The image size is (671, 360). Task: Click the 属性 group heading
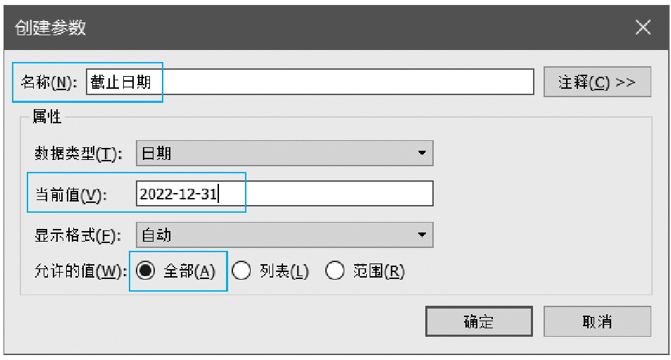47,118
